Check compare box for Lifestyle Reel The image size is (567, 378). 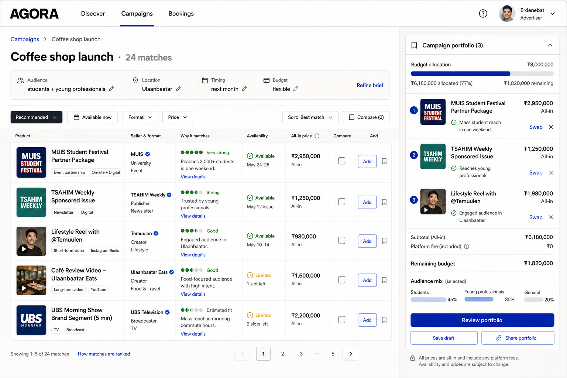(x=342, y=241)
